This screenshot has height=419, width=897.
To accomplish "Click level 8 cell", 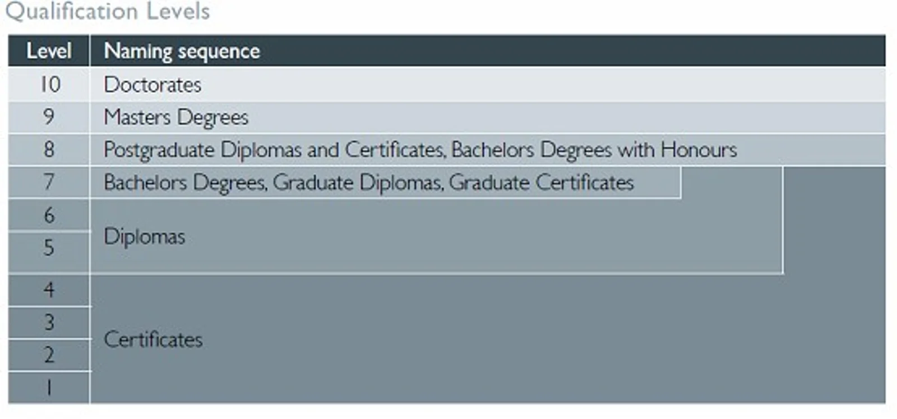I will pyautogui.click(x=49, y=150).
